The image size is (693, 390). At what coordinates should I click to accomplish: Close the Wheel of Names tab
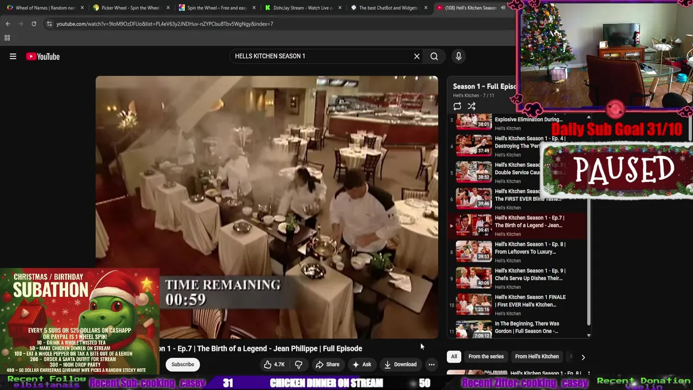coord(82,8)
